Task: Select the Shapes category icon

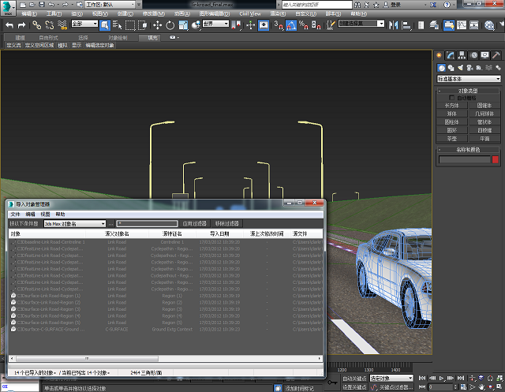Action: [449, 68]
